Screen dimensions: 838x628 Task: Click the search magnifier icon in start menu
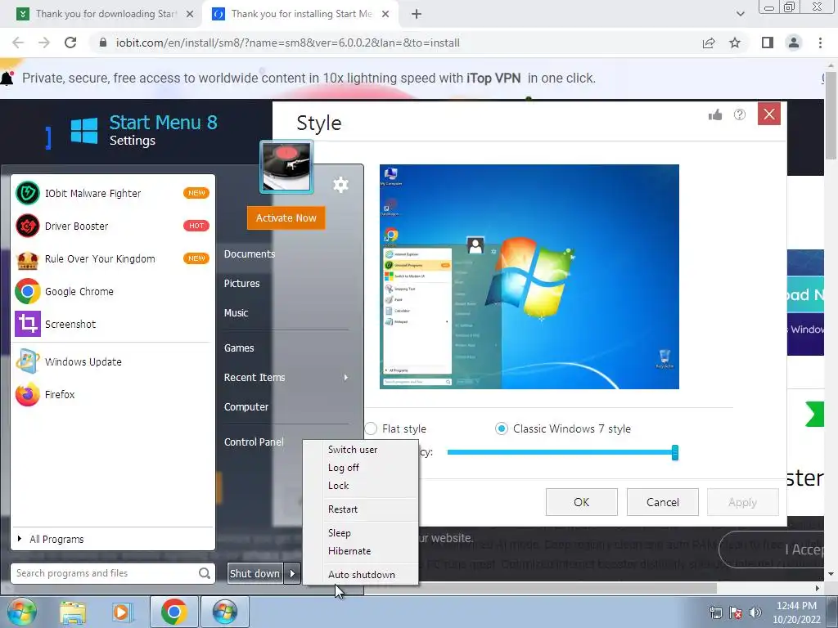204,573
